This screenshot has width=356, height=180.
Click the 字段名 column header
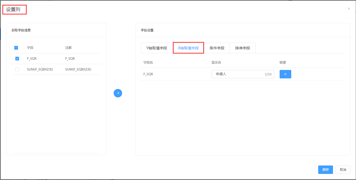pyautogui.click(x=148, y=63)
